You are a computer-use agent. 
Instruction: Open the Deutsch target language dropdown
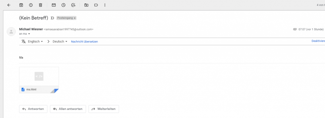[60, 41]
